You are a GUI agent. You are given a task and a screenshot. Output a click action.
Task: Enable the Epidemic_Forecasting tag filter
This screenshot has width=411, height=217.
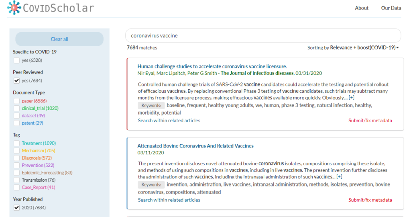(x=16, y=172)
